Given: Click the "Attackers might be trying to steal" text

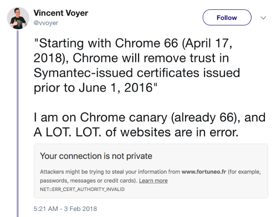Looking at the screenshot, I should coord(83,172).
